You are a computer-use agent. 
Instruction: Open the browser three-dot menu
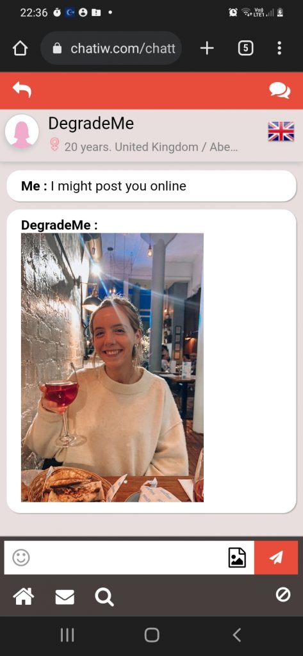coord(279,49)
